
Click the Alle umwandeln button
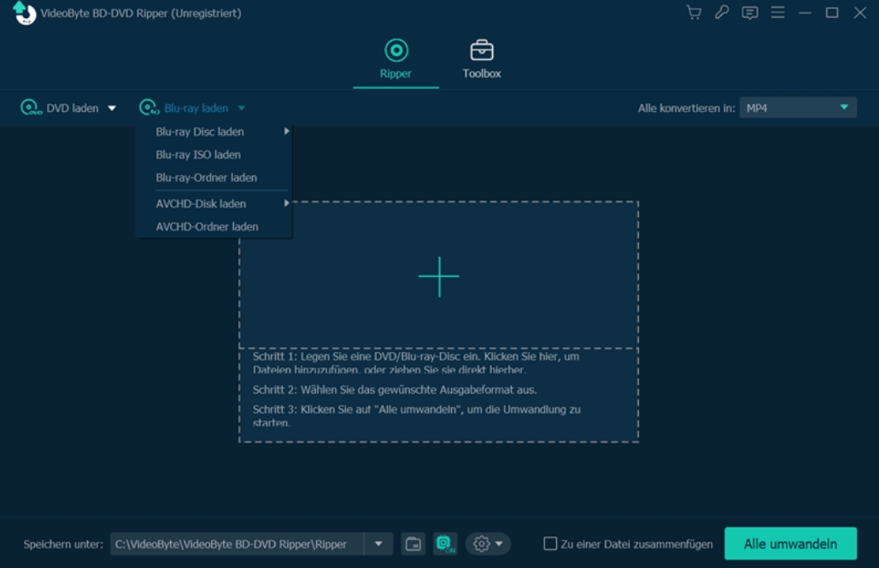coord(790,544)
